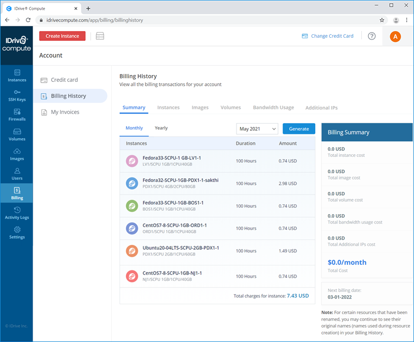Click the 7.43 USD total charges value
This screenshot has height=342, width=414.
(x=298, y=296)
